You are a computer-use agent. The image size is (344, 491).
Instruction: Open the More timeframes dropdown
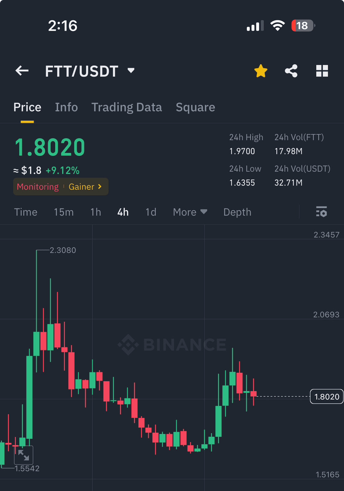coord(190,212)
